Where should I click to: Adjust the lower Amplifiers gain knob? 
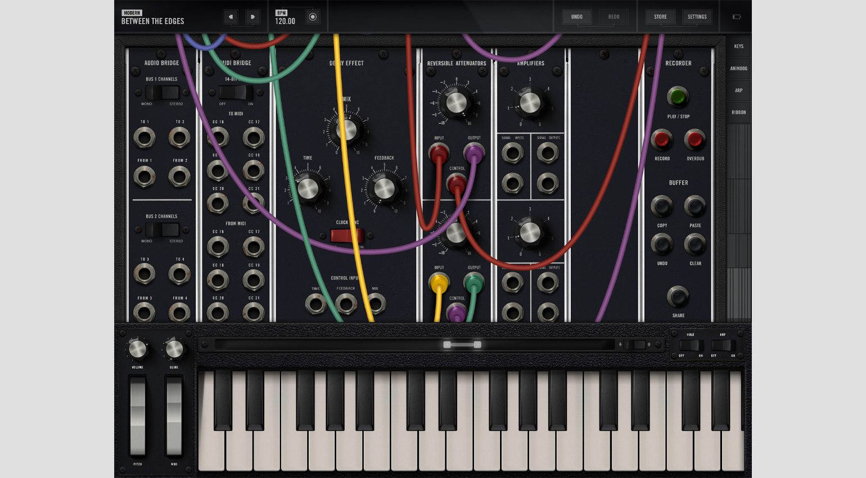click(530, 232)
